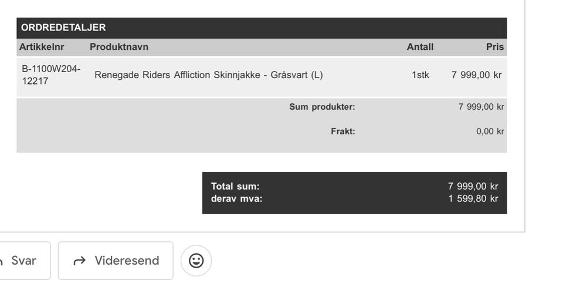Click the Artikkelnr column header

(42, 47)
